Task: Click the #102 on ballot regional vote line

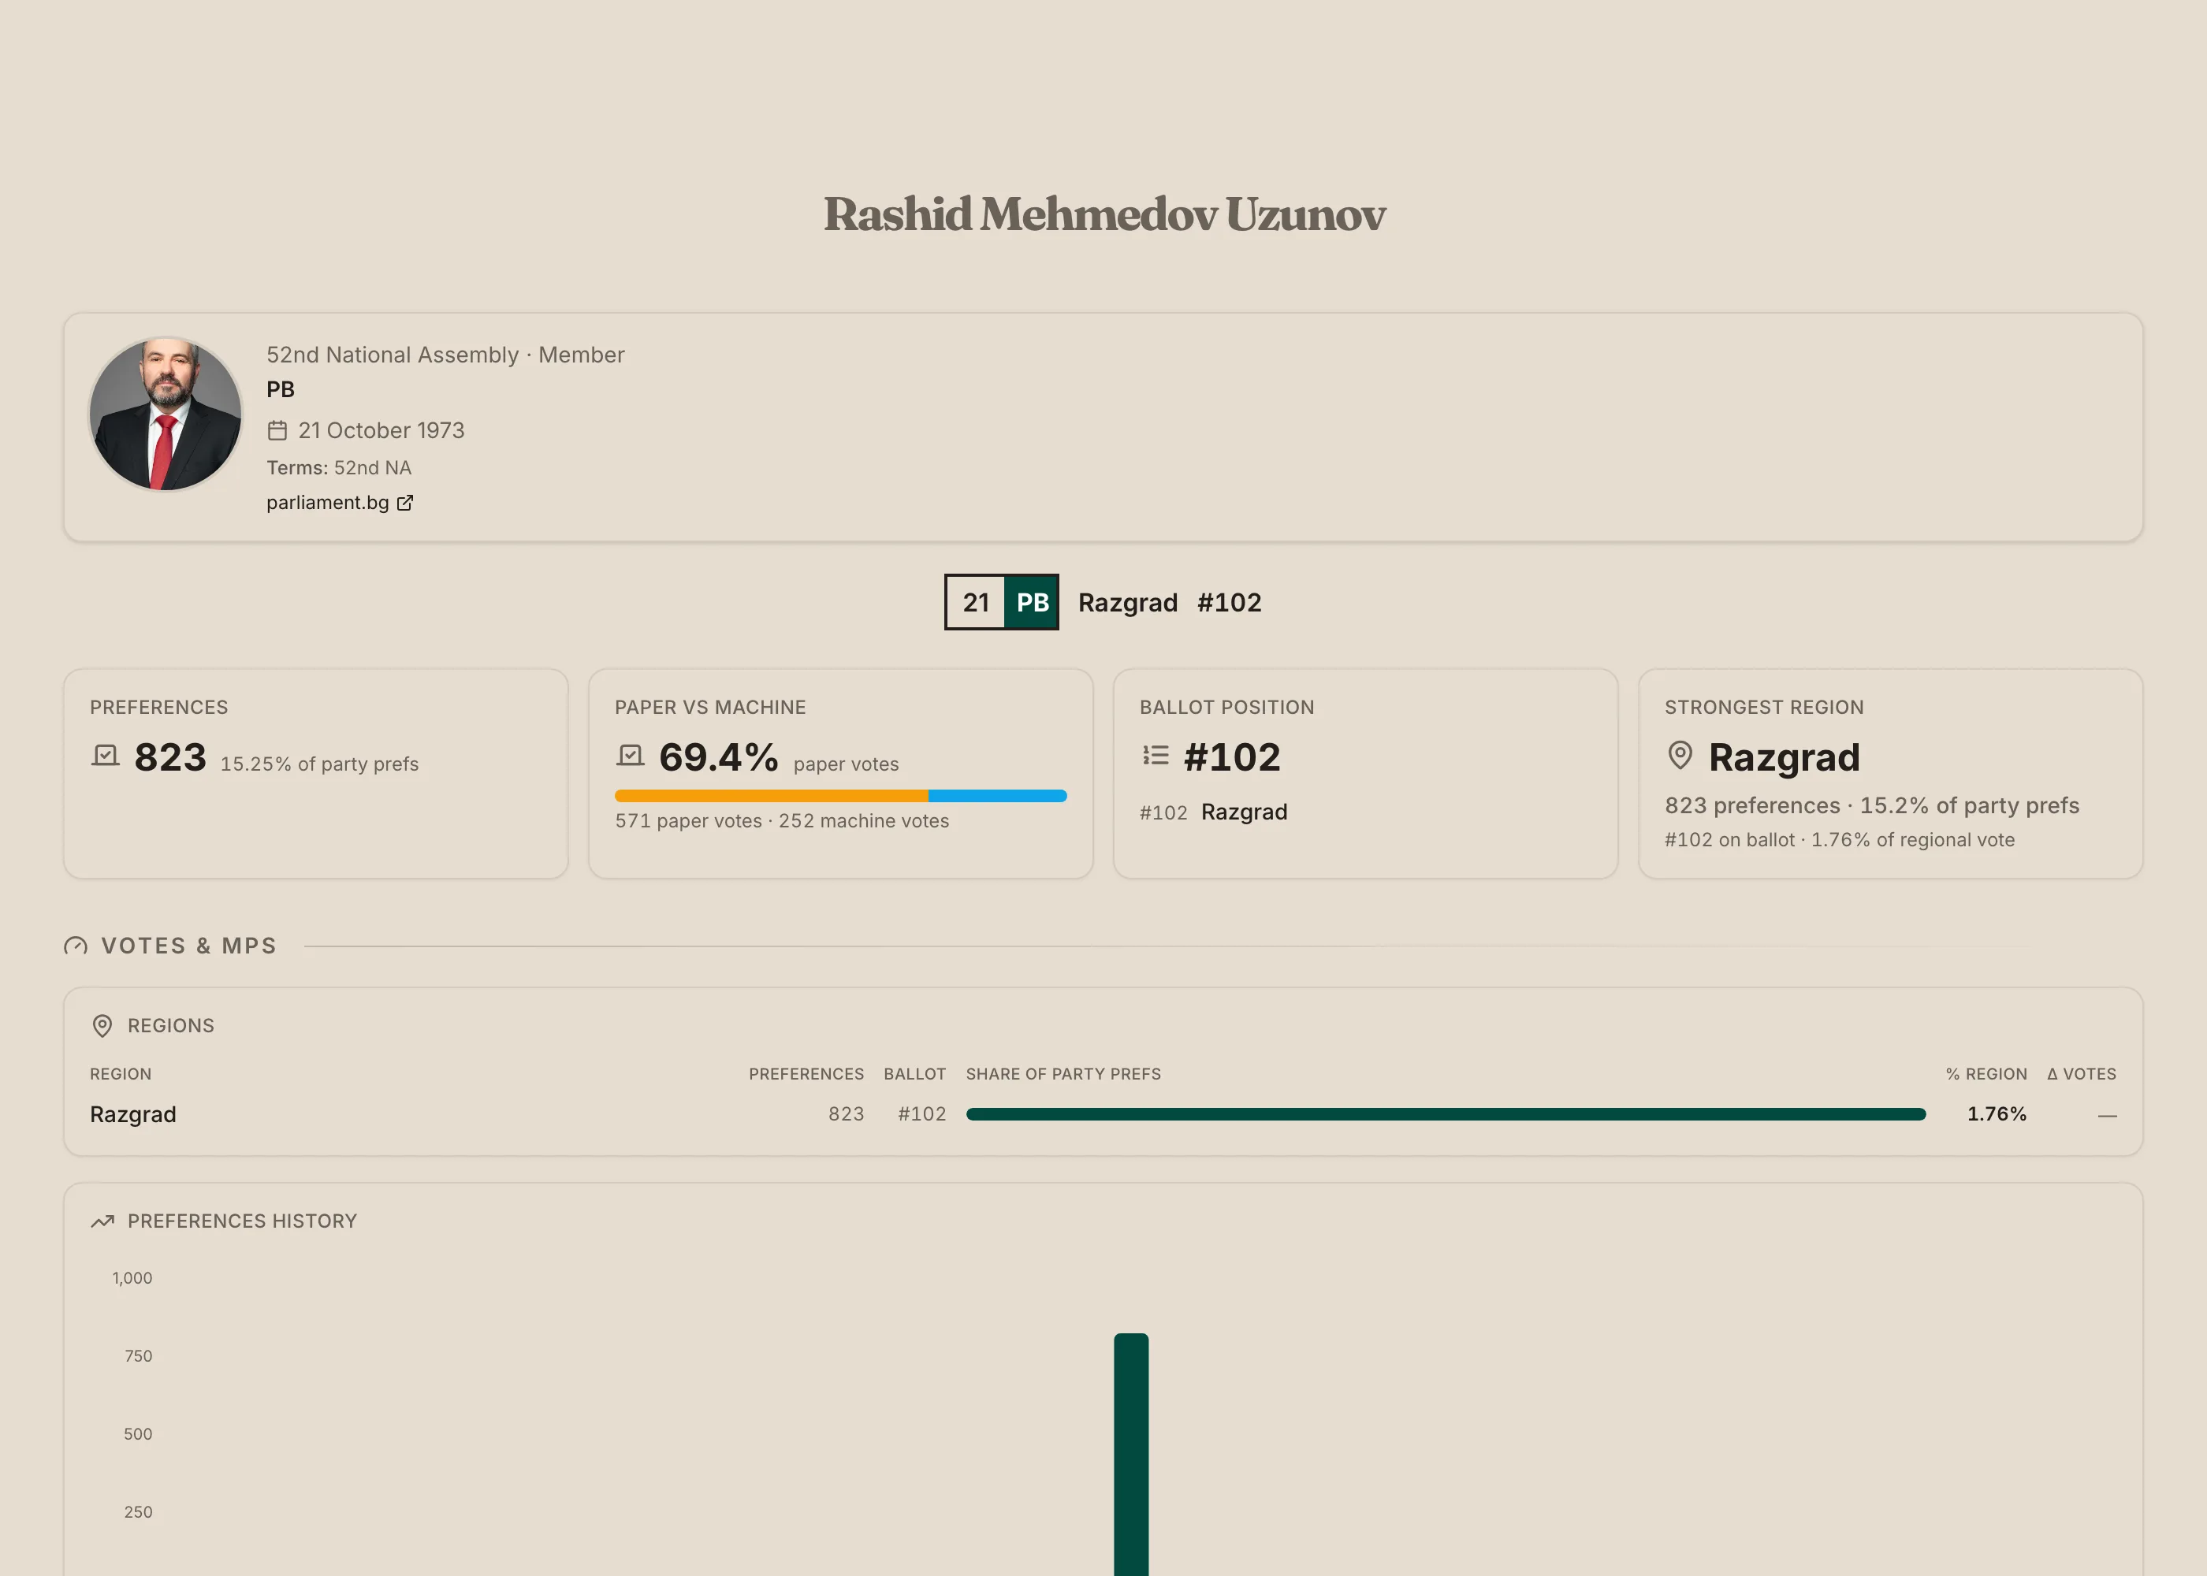Action: [1839, 841]
